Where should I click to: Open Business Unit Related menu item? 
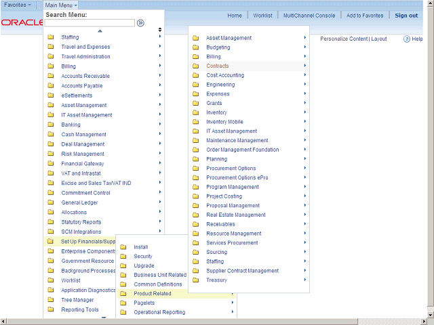tap(160, 276)
